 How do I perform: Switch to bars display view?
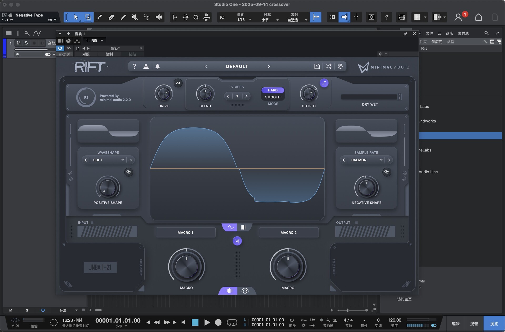coord(244,227)
